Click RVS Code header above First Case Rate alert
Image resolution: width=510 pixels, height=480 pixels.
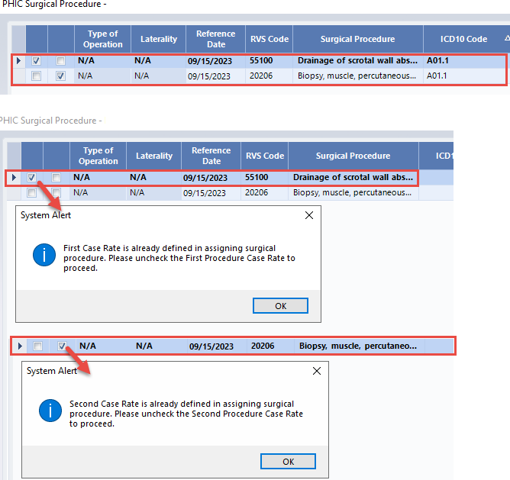click(x=264, y=156)
